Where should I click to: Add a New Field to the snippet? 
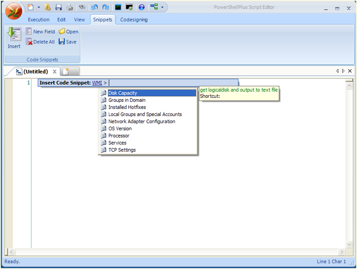(x=40, y=31)
